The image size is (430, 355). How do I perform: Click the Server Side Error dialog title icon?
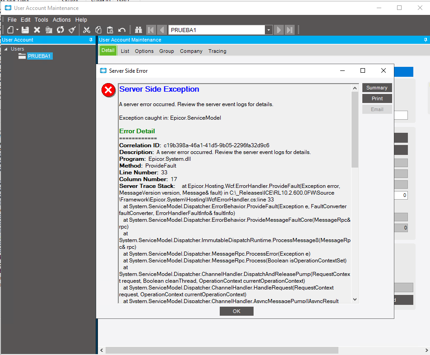coord(103,70)
